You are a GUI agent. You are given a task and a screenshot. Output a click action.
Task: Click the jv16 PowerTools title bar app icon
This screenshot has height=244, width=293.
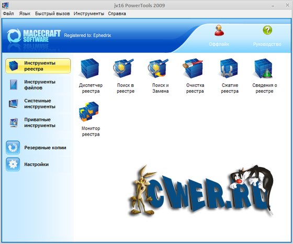(5, 5)
